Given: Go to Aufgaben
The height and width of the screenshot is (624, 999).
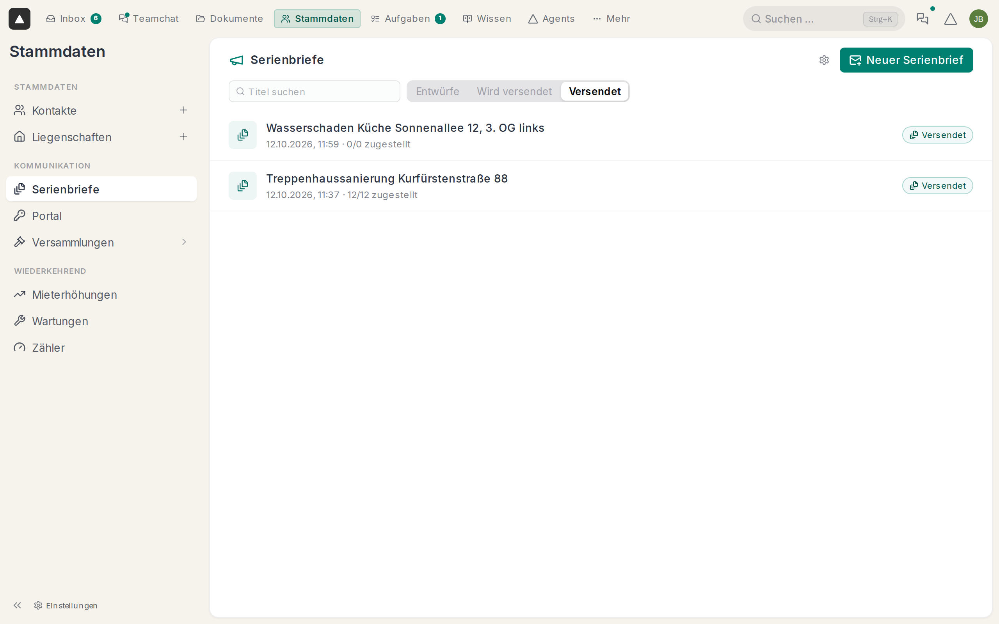Looking at the screenshot, I should click(408, 19).
